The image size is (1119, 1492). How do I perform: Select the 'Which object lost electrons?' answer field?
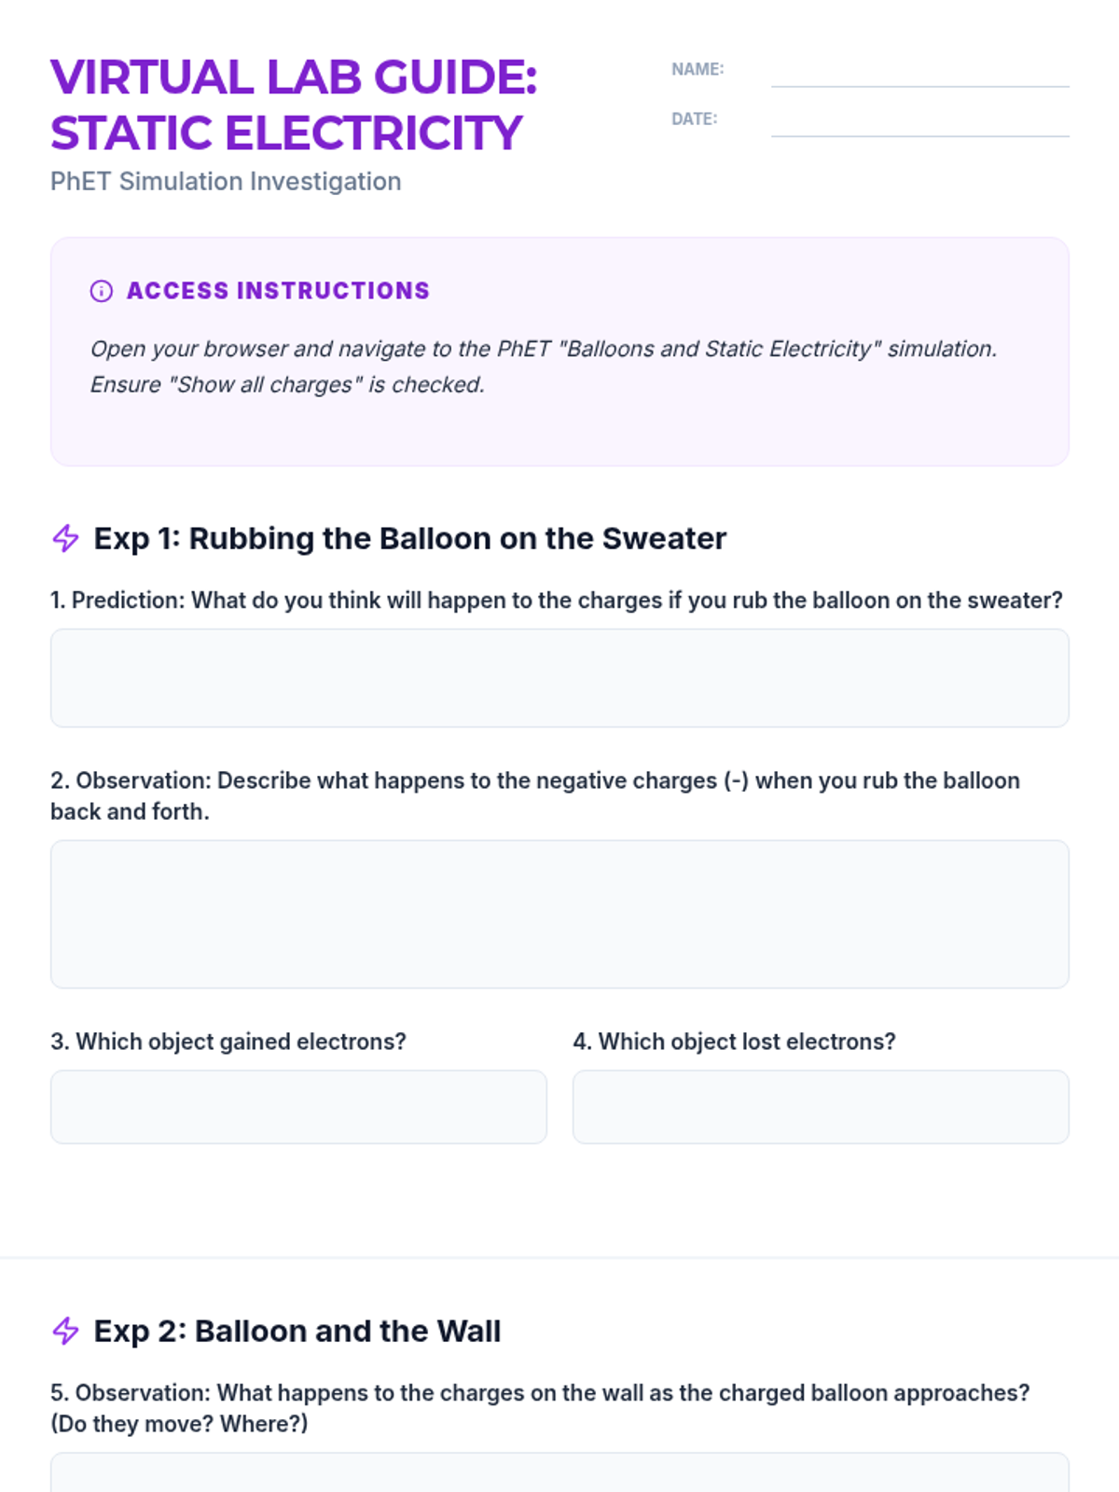[x=821, y=1107]
